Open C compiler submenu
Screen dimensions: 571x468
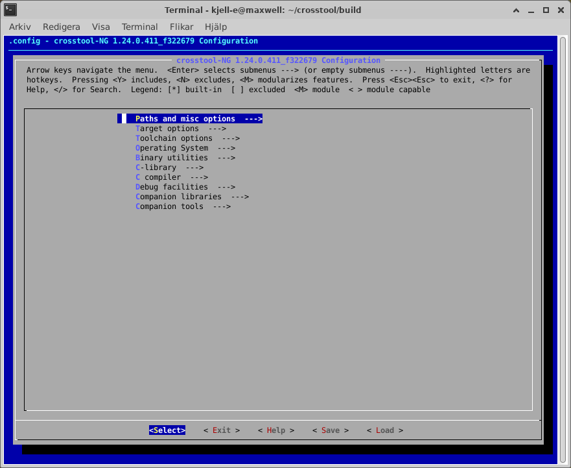pos(172,177)
